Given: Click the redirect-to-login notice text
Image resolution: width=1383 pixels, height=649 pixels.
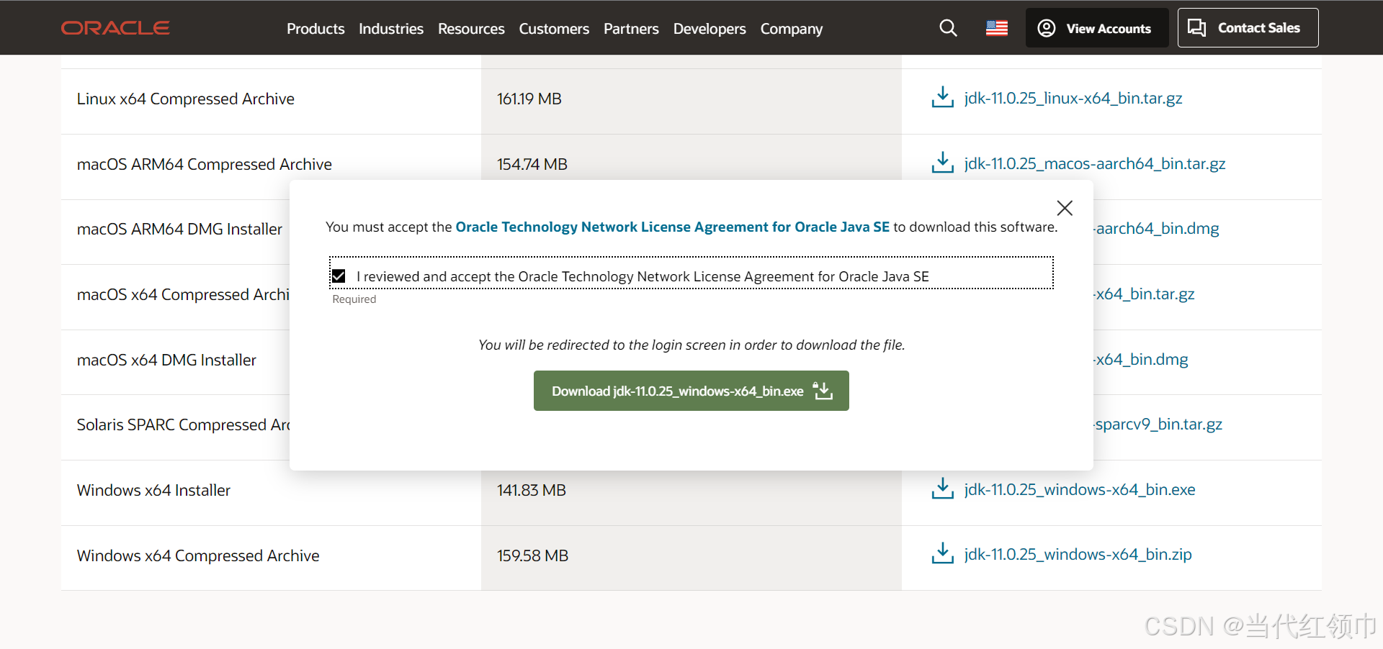Looking at the screenshot, I should pos(691,345).
